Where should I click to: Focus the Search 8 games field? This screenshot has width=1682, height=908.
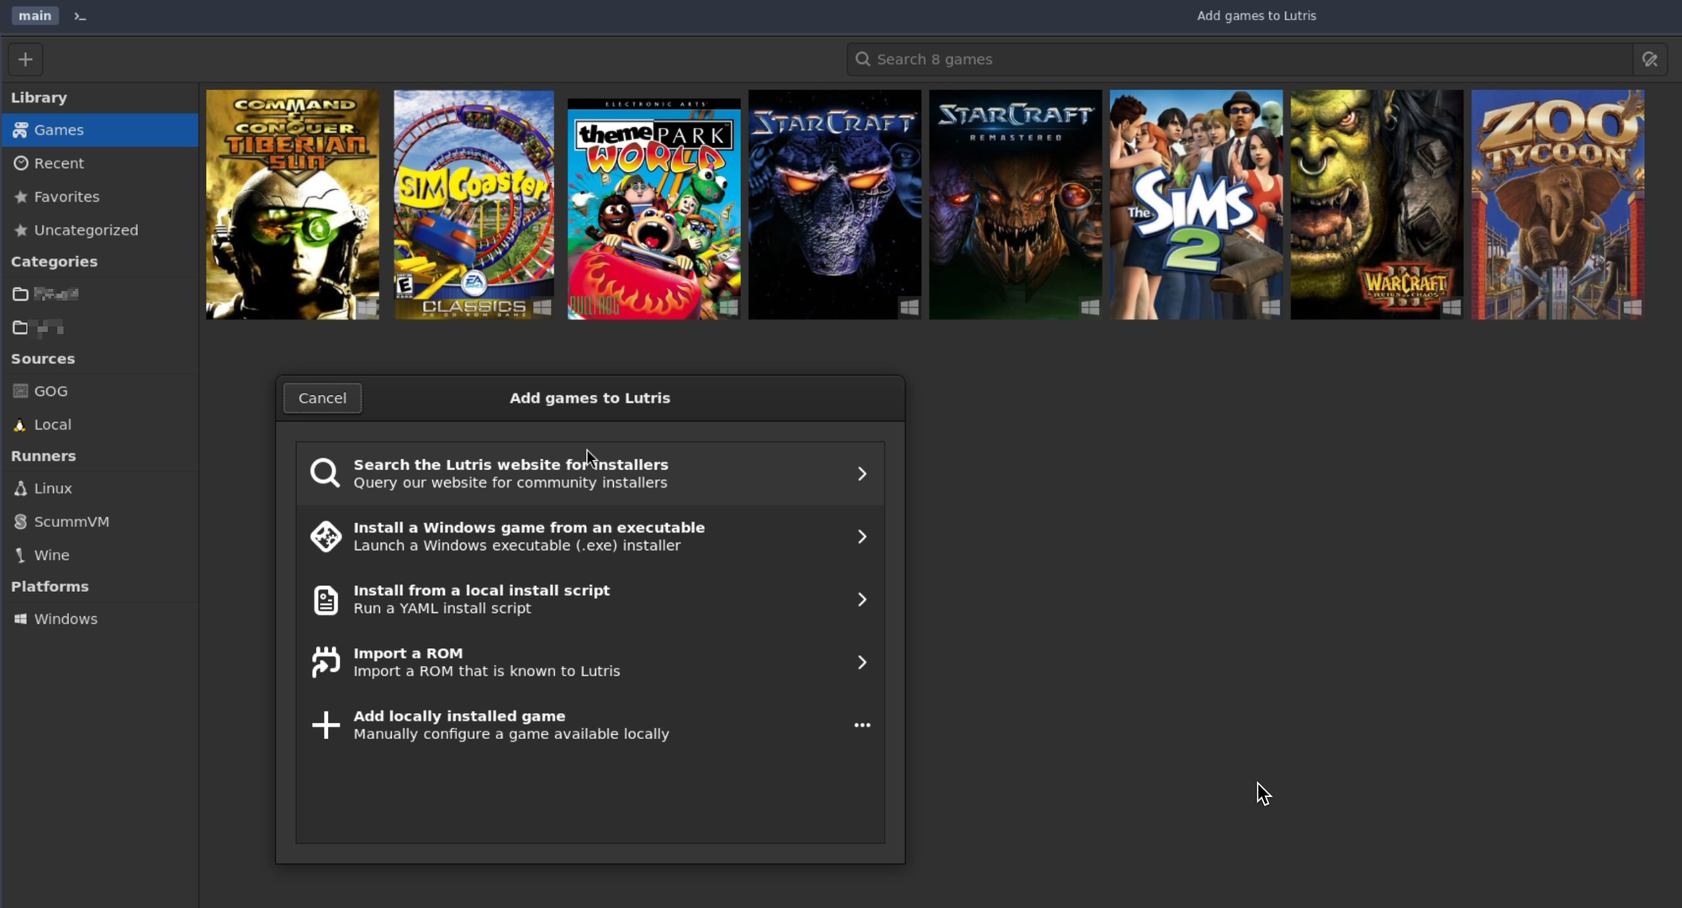[x=1240, y=60]
